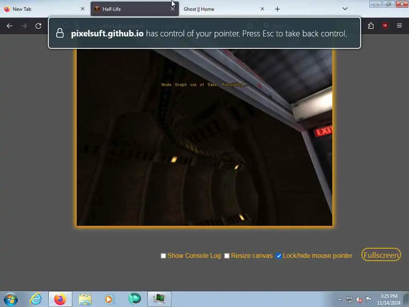Open the Windows Start orb

click(11, 299)
